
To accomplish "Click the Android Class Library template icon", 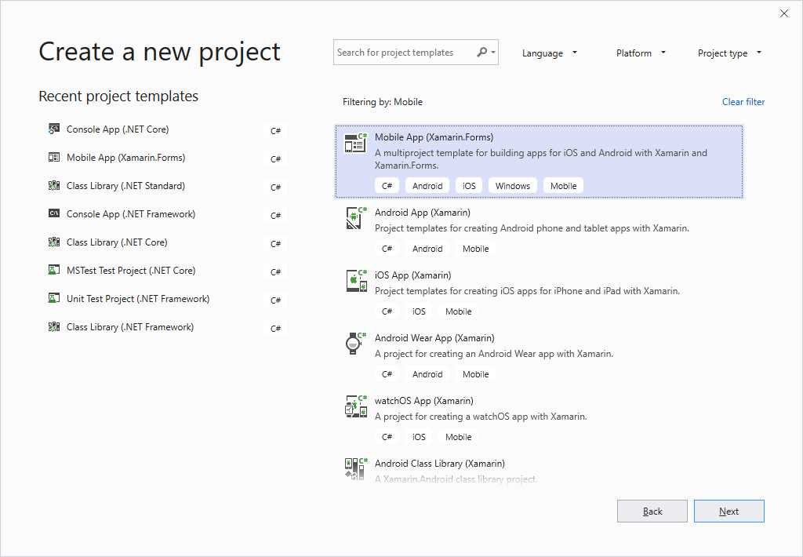I will point(356,468).
